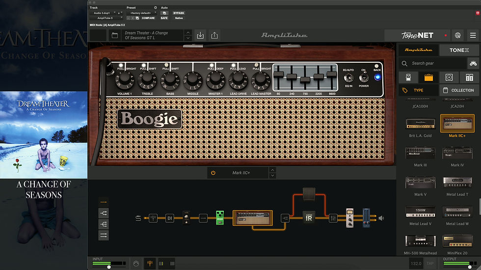This screenshot has width=481, height=270.
Task: Click the Custom Shop gear icon beside search
Action: (x=473, y=63)
